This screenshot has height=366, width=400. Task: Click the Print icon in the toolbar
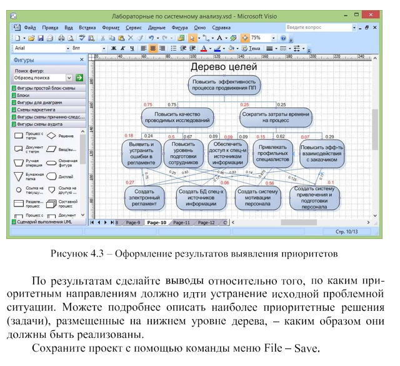click(x=61, y=38)
